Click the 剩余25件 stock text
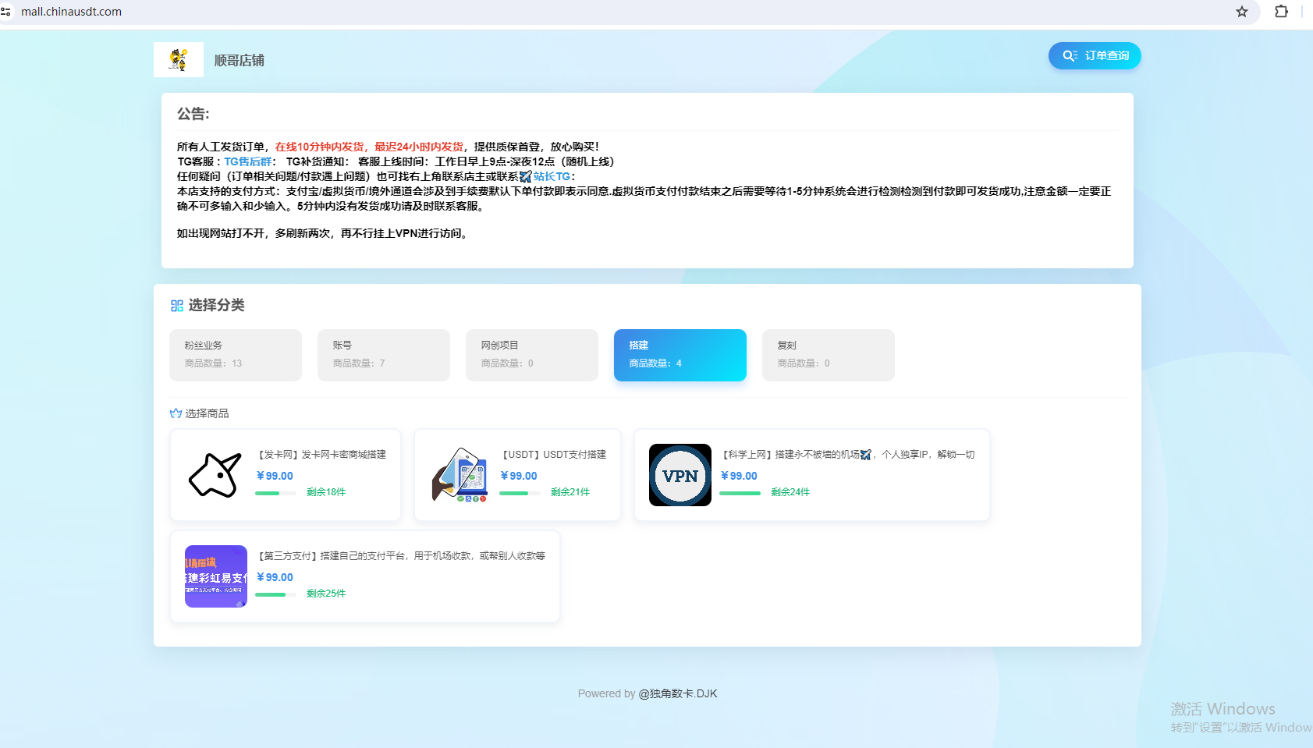Viewport: 1313px width, 748px height. (326, 594)
